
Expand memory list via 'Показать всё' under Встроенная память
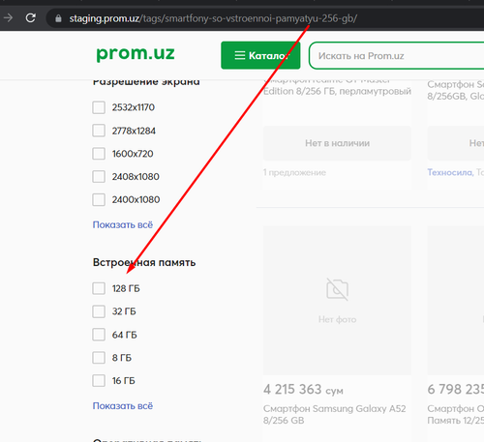(123, 406)
